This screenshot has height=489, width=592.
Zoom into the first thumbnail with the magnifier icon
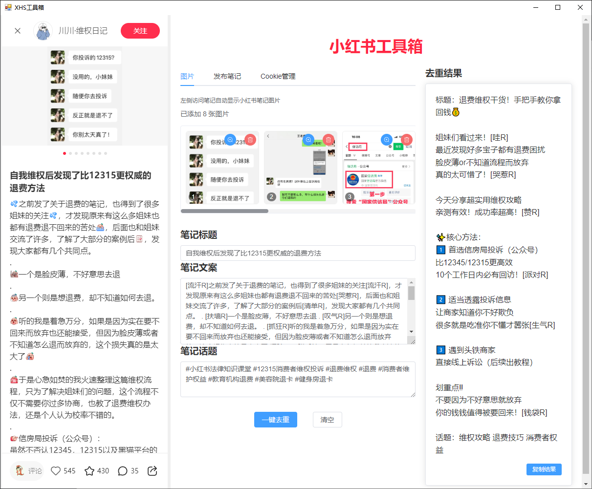pyautogui.click(x=230, y=140)
